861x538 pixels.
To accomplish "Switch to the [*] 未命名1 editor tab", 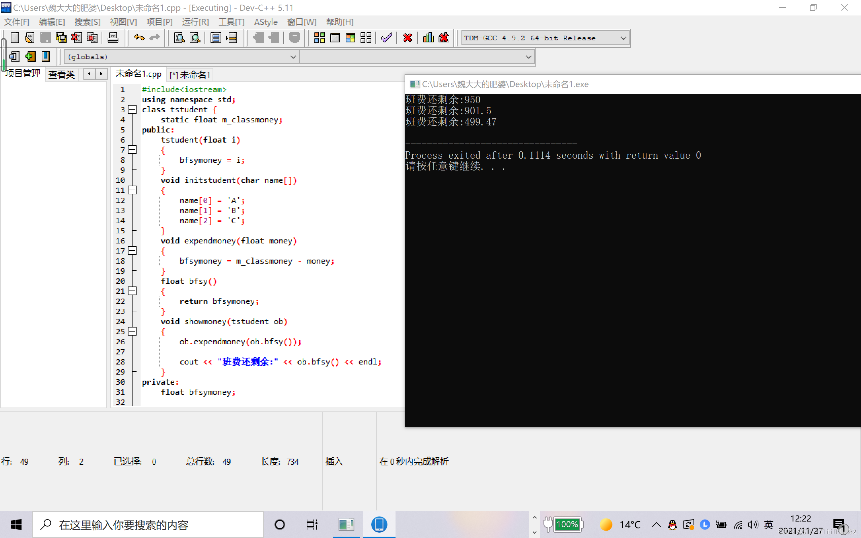I will pyautogui.click(x=190, y=75).
